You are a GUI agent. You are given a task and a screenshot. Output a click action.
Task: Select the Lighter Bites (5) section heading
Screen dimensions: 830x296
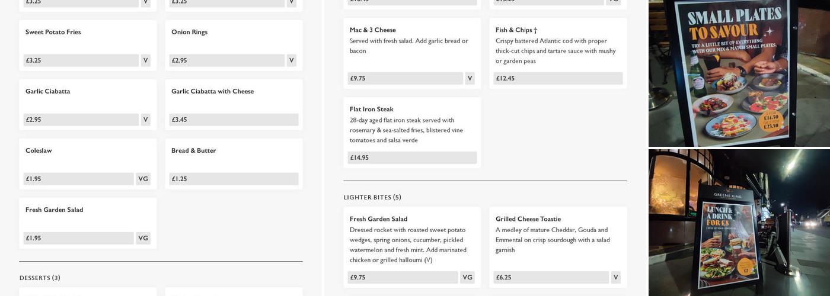click(372, 197)
